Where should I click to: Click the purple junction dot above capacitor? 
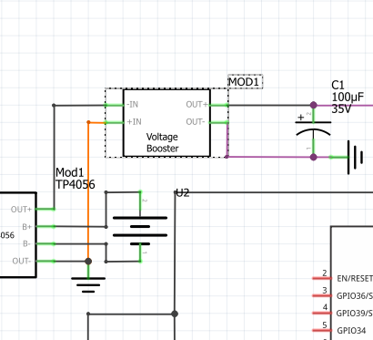pyautogui.click(x=314, y=105)
